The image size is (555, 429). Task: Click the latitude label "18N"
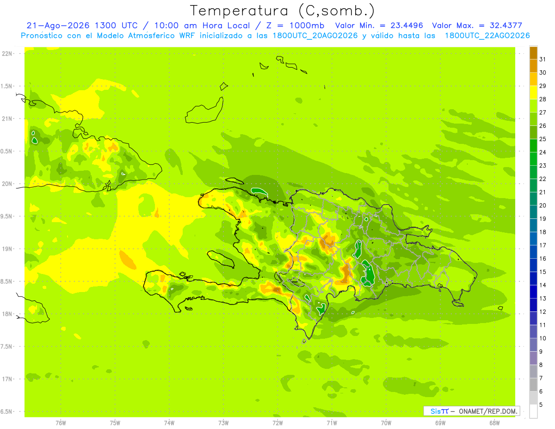pos(7,314)
